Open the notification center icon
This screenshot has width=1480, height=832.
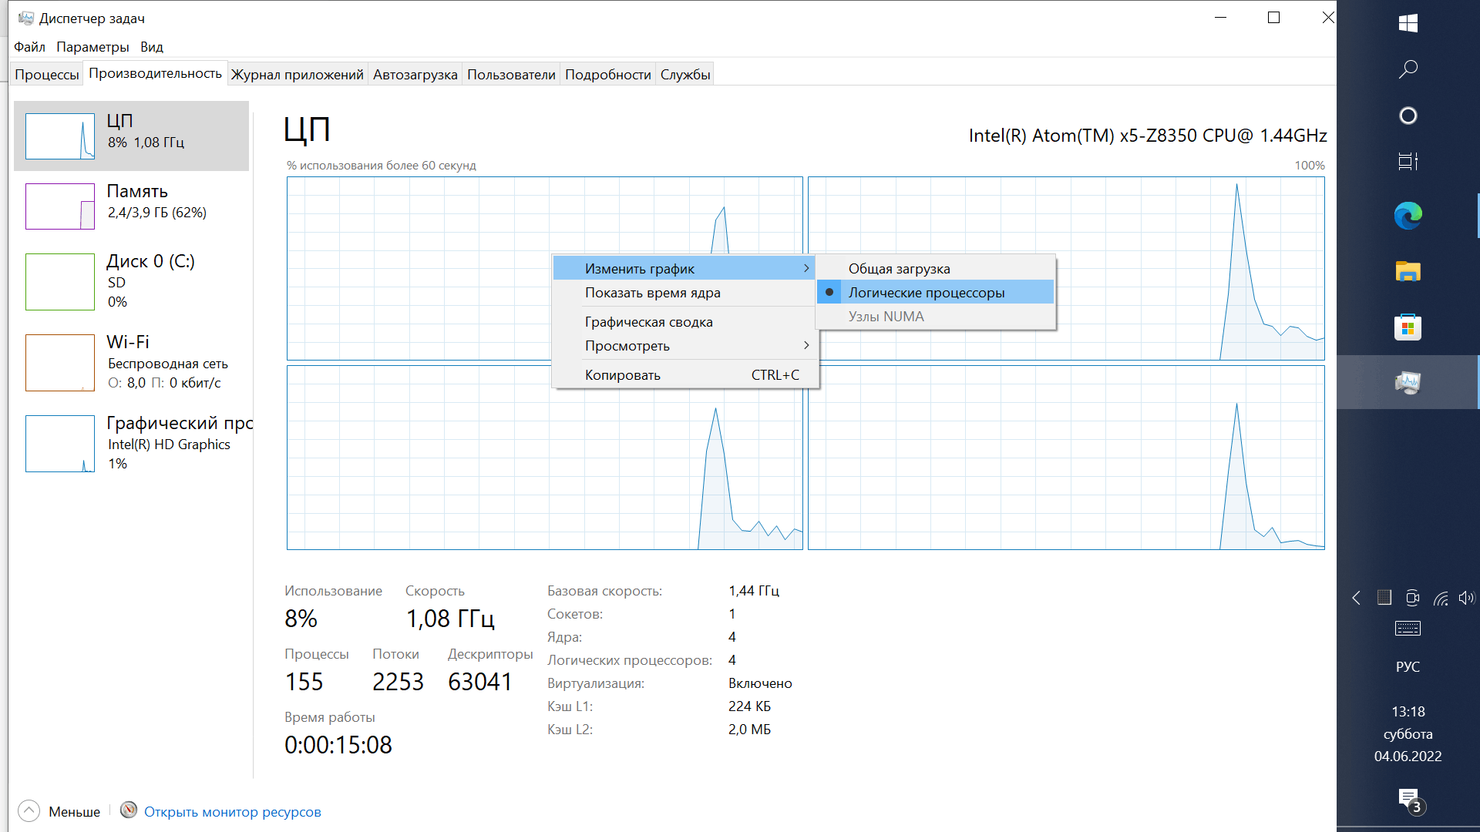1410,800
